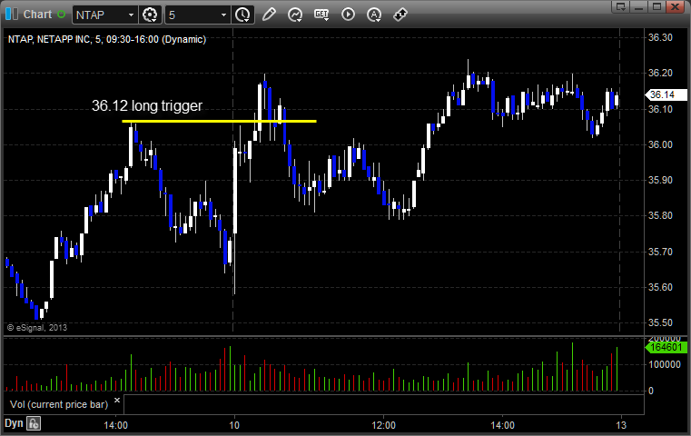This screenshot has height=436, width=691.
Task: Click the pop-out window icon in title bar
Action: [x=621, y=6]
